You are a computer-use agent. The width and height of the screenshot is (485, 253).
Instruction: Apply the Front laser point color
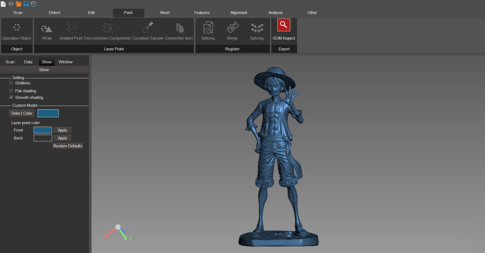point(62,130)
